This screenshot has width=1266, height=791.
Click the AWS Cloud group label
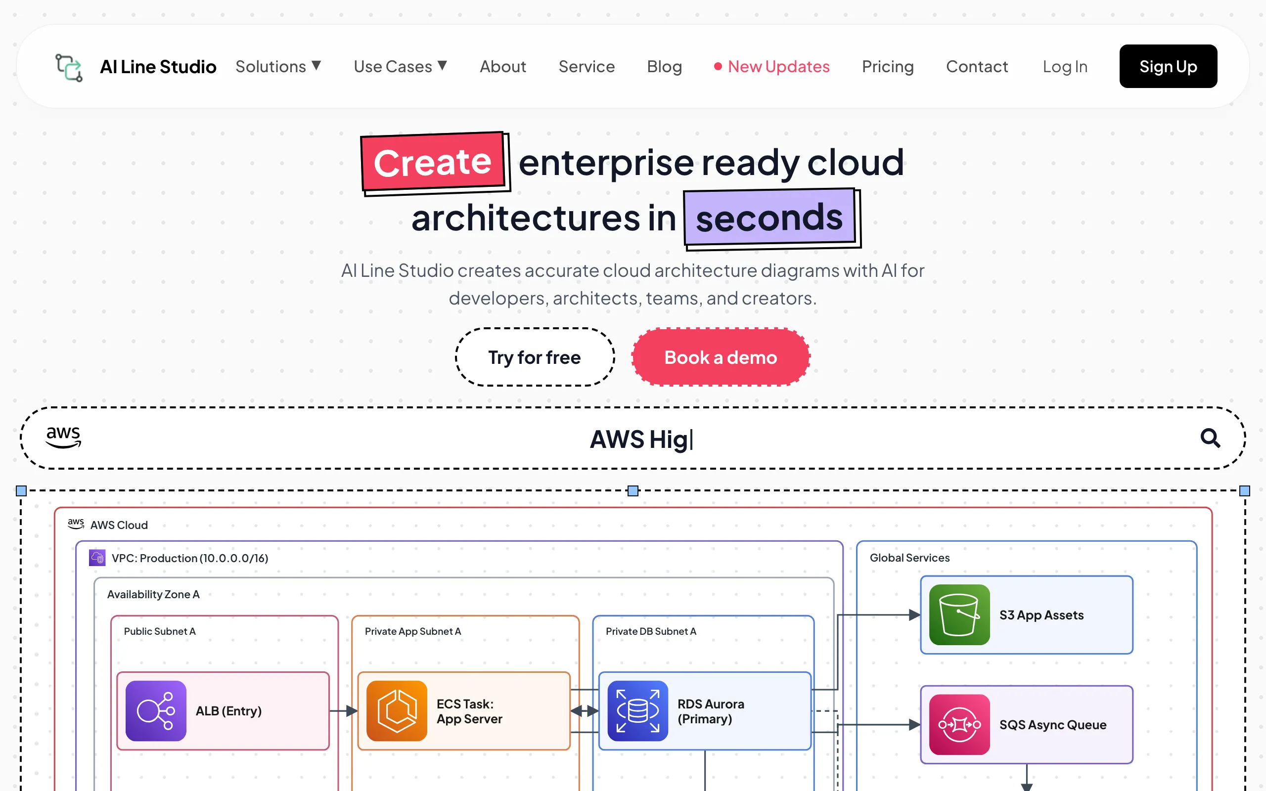(119, 525)
